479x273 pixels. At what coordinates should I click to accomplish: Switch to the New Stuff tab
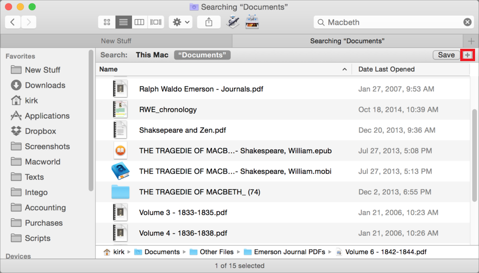click(x=116, y=41)
